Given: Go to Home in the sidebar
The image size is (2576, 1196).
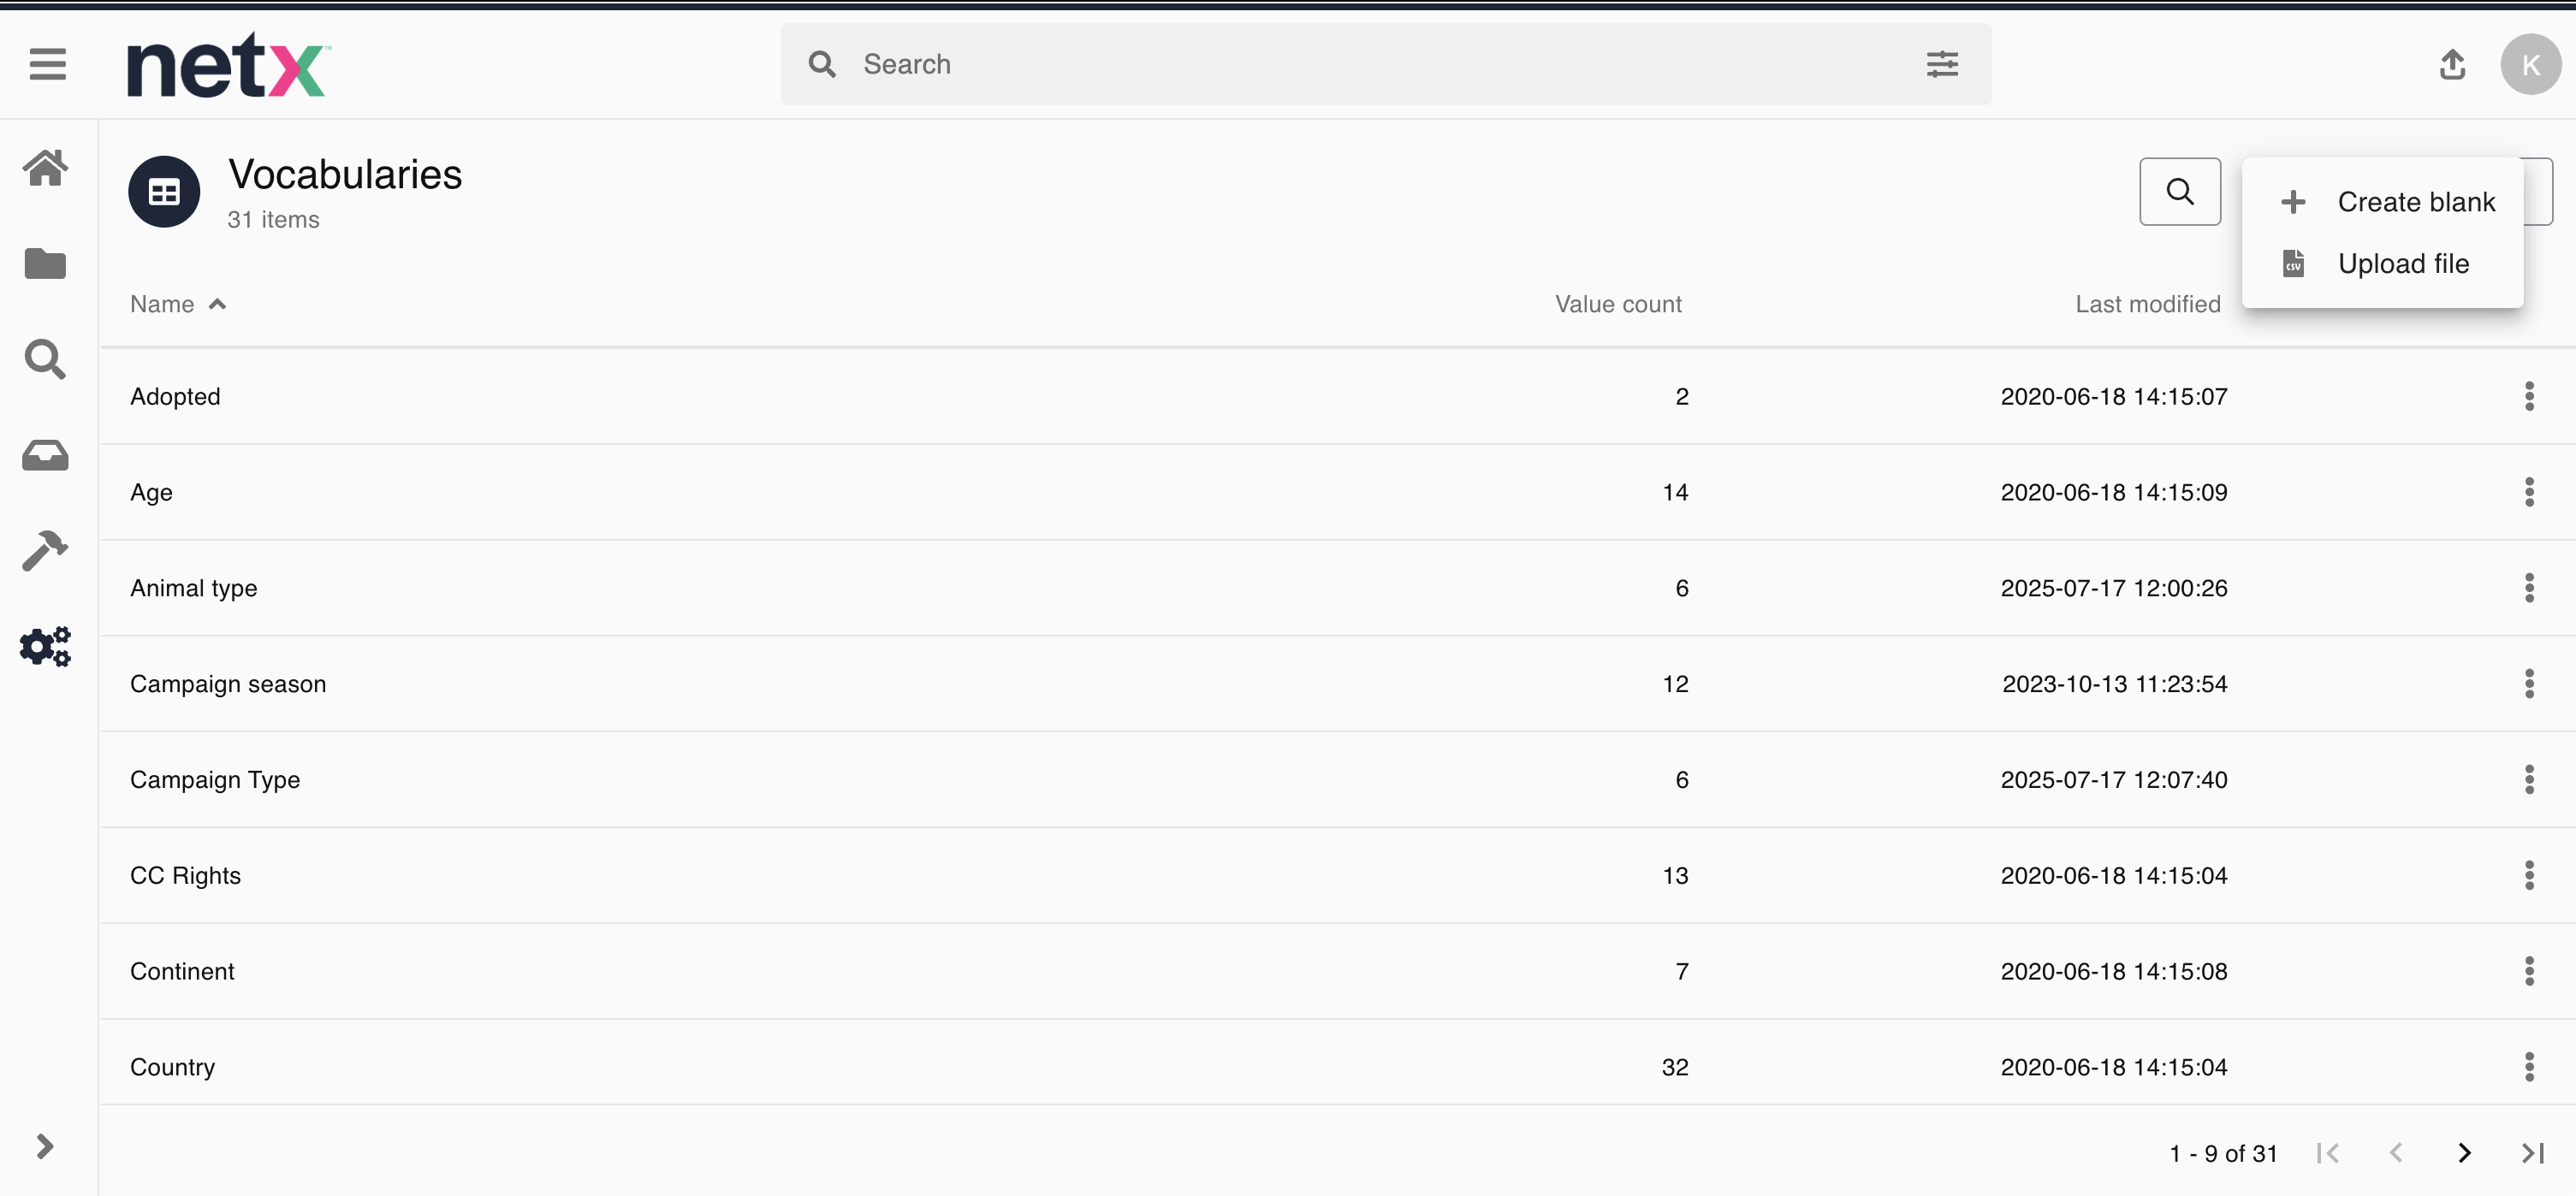Looking at the screenshot, I should 45,168.
